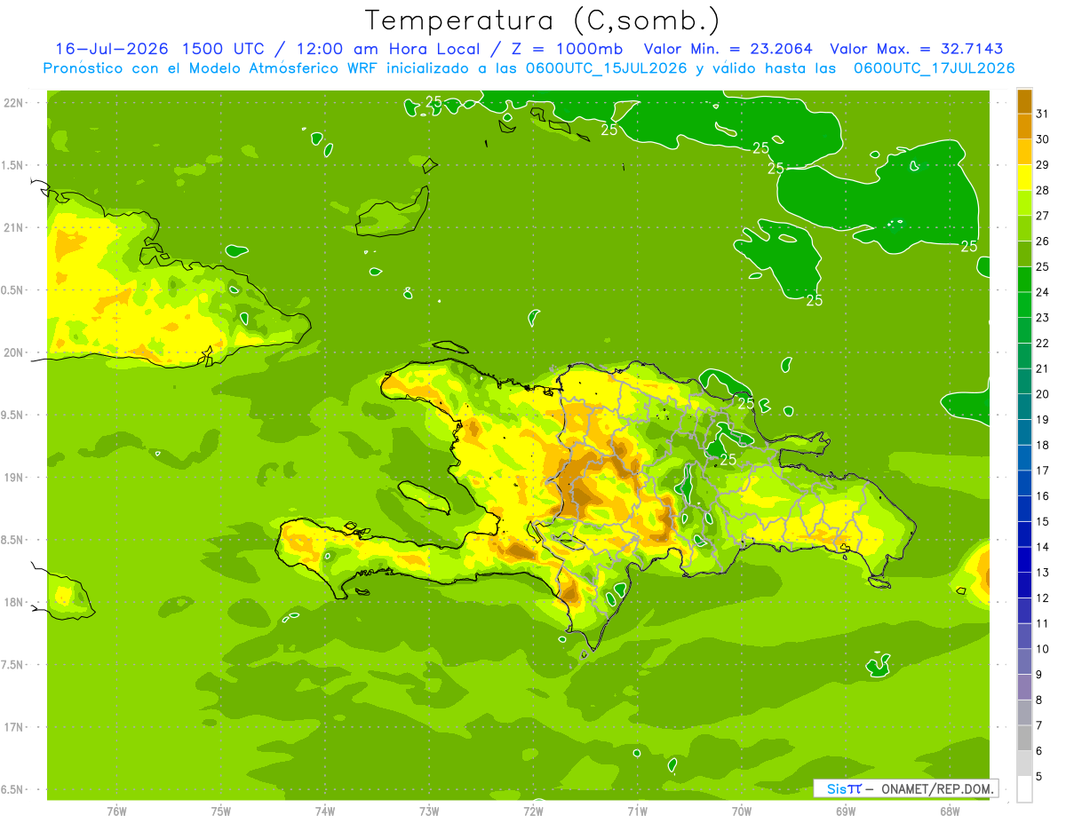1066x823 pixels.
Task: Click the "22N" latitude label
Action: click(12, 103)
